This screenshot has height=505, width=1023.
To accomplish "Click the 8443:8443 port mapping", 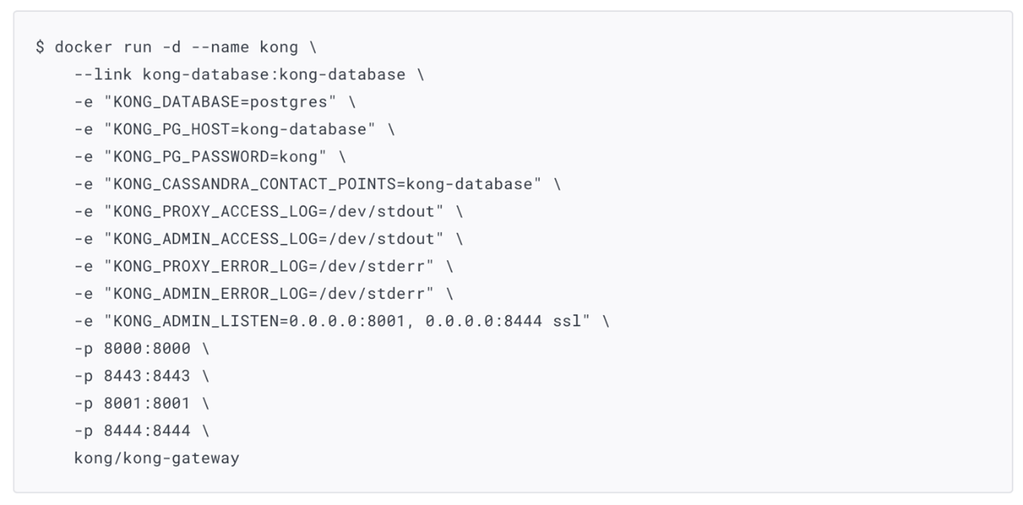I will click(x=147, y=377).
